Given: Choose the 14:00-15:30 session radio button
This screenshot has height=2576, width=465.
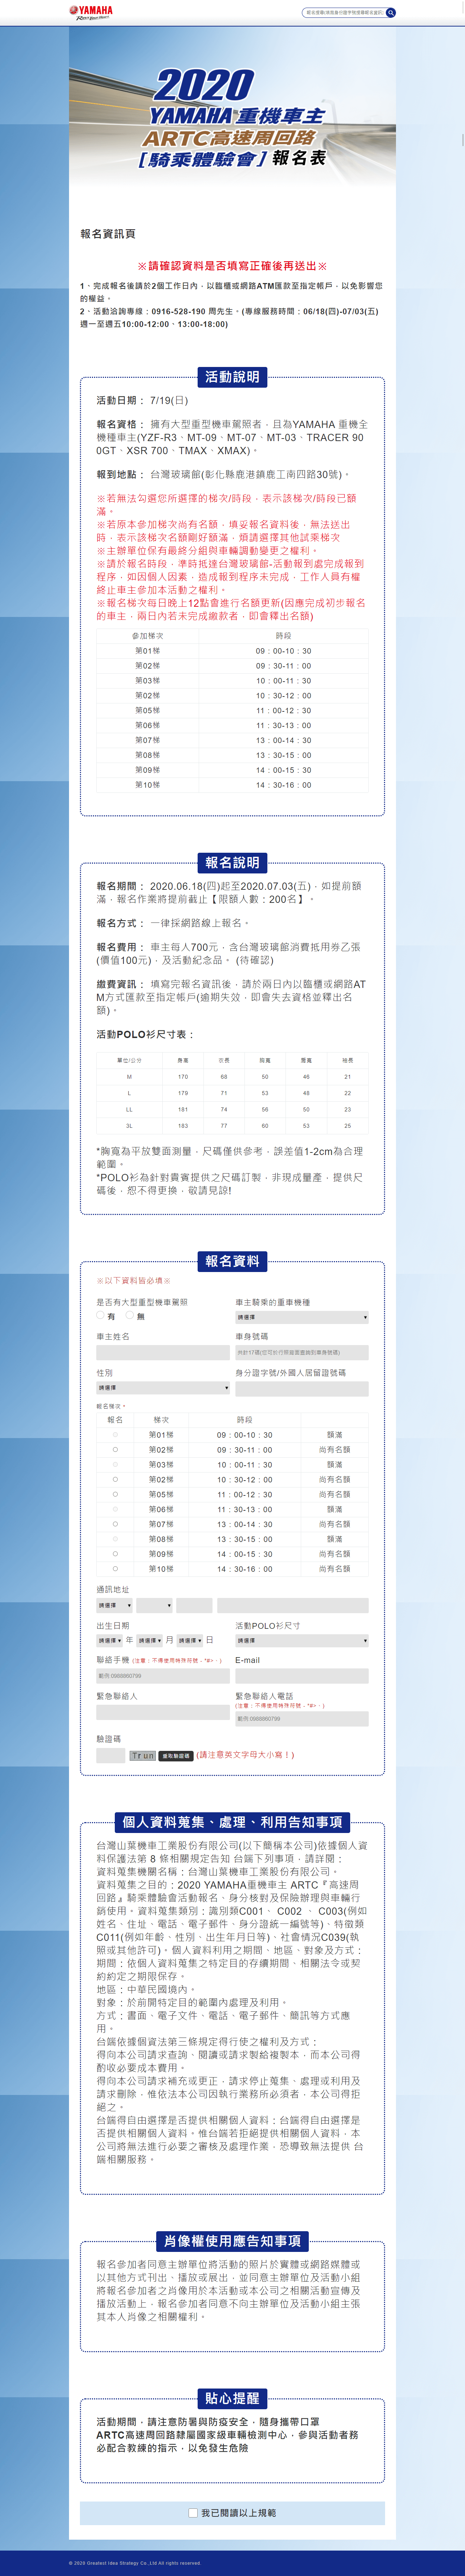Looking at the screenshot, I should tap(115, 1554).
